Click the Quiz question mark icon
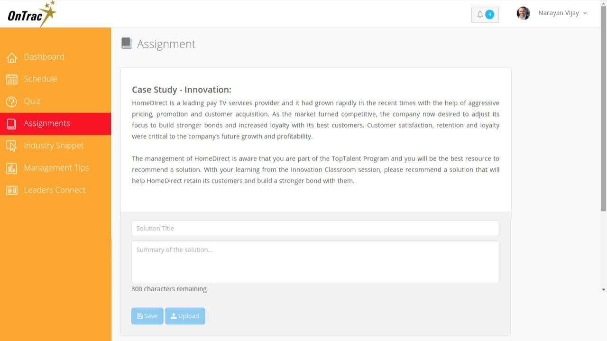 point(12,101)
